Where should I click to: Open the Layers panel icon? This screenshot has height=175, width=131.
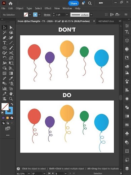point(127,169)
